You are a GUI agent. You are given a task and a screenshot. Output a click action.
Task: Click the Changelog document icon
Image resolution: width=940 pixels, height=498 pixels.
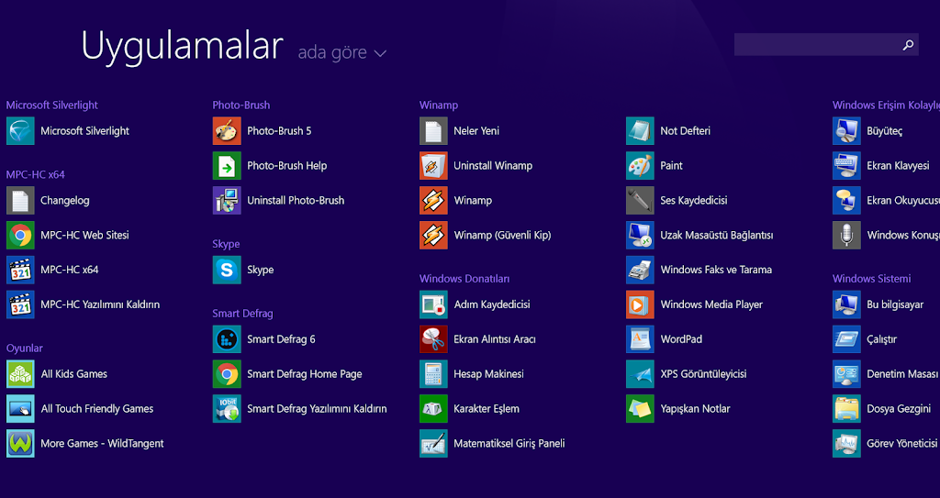tap(20, 200)
